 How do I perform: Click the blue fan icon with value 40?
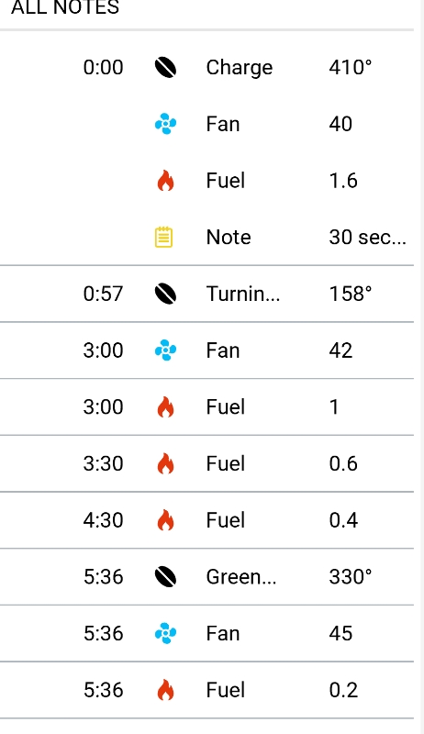(x=165, y=124)
